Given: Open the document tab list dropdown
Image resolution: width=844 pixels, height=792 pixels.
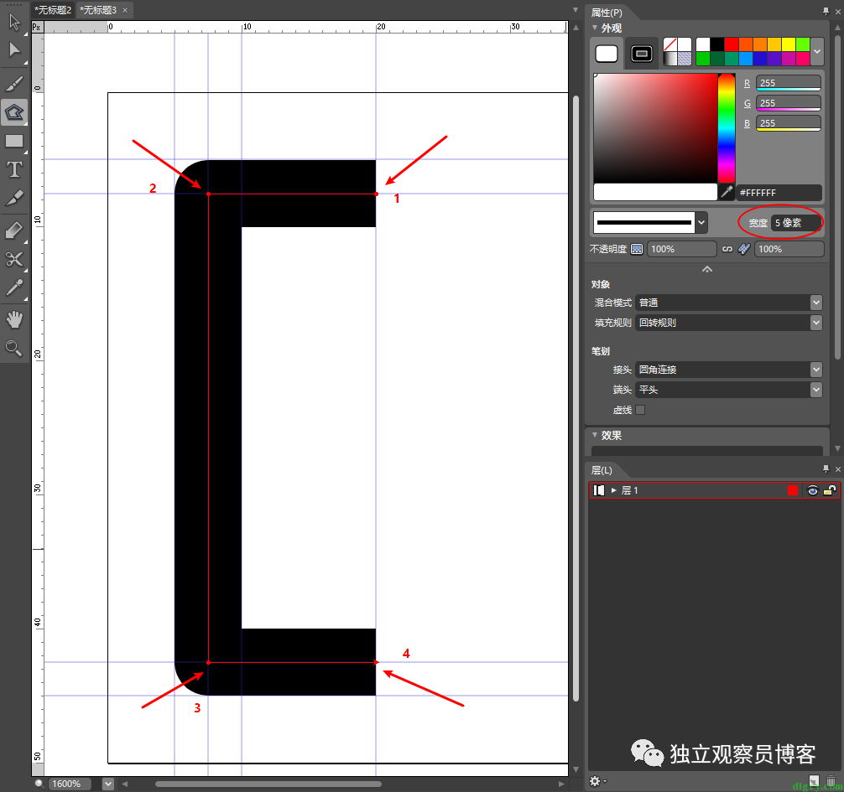Looking at the screenshot, I should (x=576, y=10).
